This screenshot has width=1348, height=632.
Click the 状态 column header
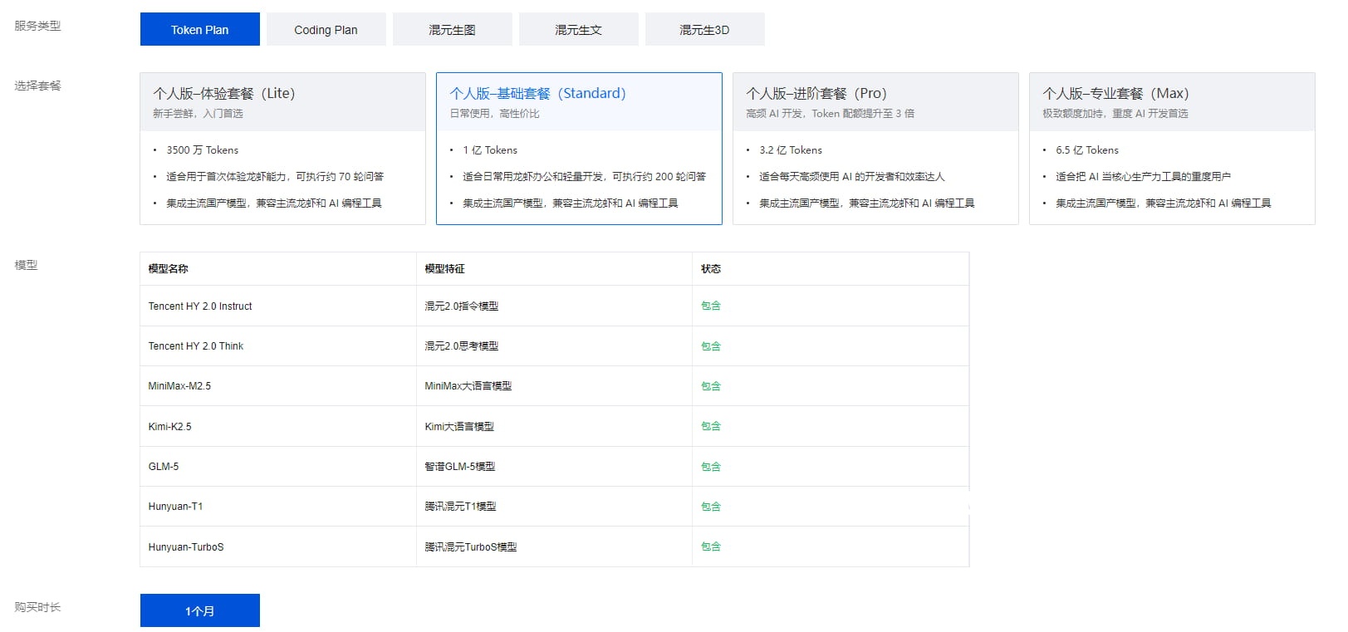tap(710, 269)
